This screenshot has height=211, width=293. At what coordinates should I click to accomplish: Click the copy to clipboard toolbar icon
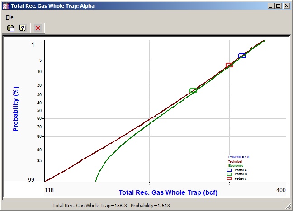click(11, 28)
